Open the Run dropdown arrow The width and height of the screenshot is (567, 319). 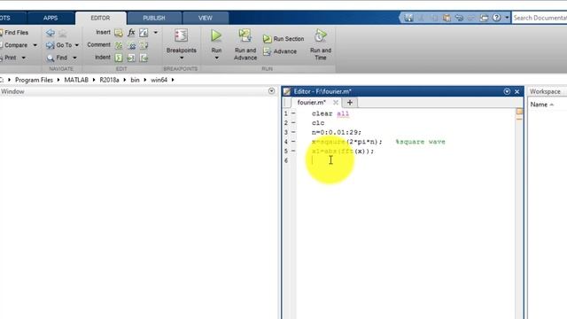click(x=216, y=58)
